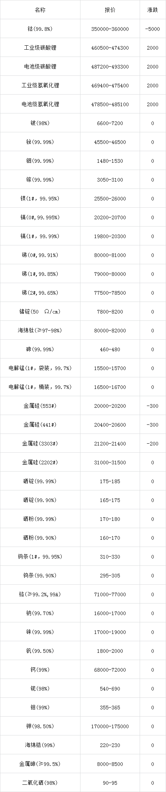Click -300 change for 金属硅(553#)
The width and height of the screenshot is (166, 792).
(153, 406)
